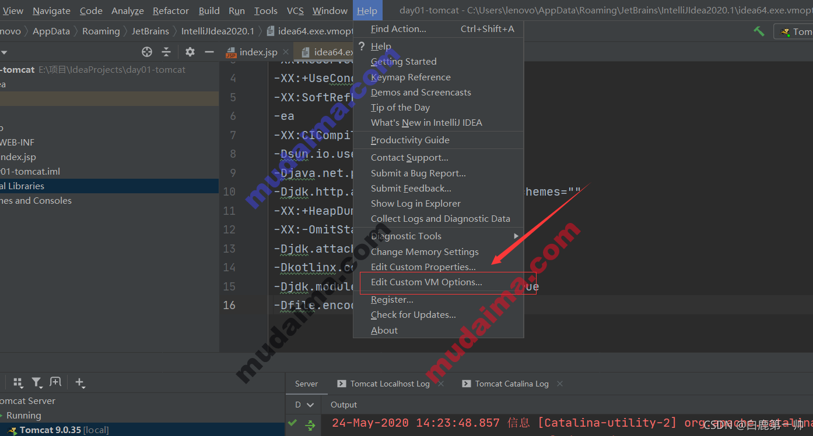
Task: Open the Code menu
Action: (x=91, y=10)
